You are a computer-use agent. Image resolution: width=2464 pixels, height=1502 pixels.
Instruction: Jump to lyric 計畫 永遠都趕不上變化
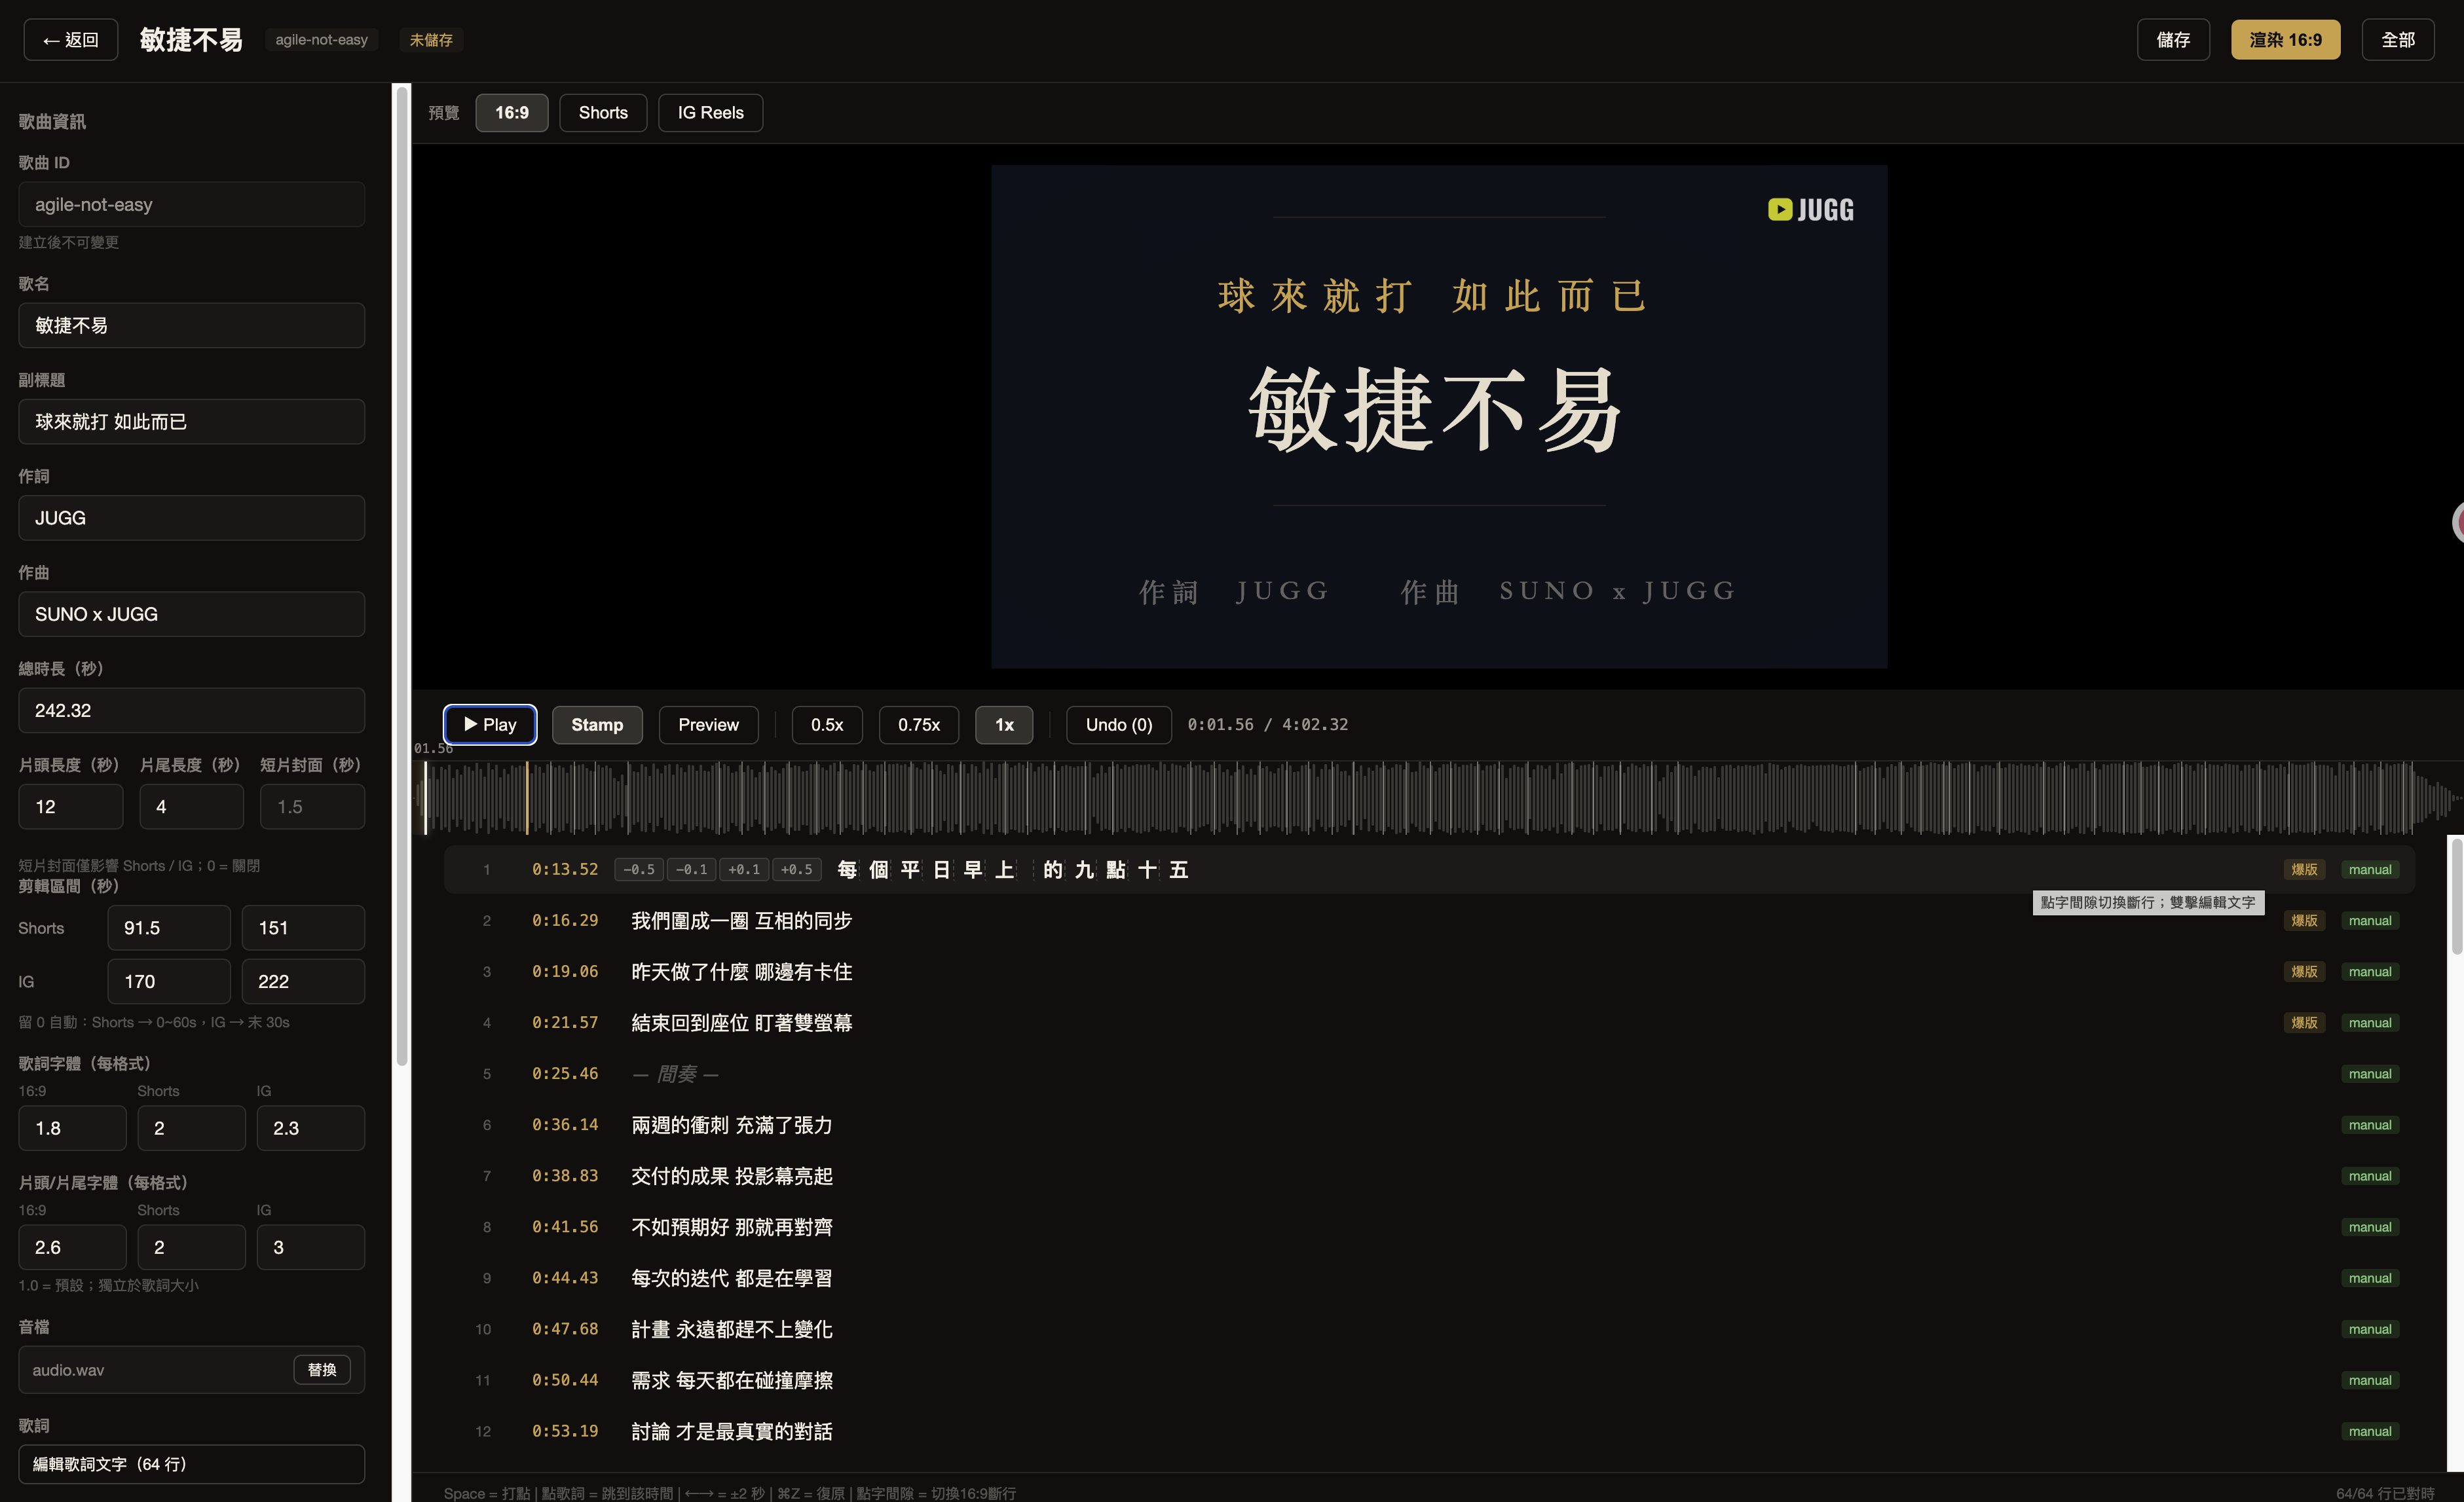tap(731, 1329)
